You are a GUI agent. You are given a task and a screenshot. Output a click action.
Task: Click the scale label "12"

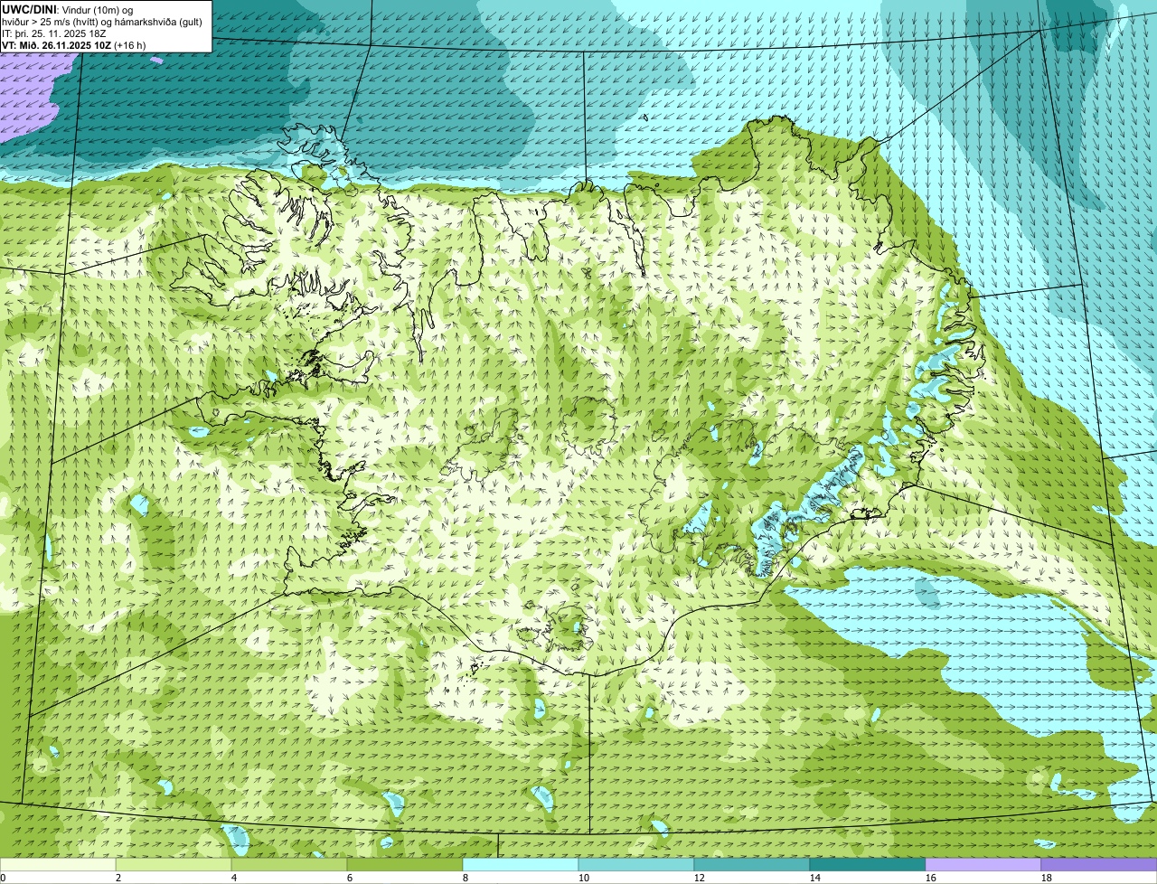pos(700,878)
